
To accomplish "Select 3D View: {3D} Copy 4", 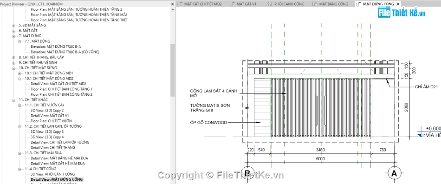I will point(47,137).
